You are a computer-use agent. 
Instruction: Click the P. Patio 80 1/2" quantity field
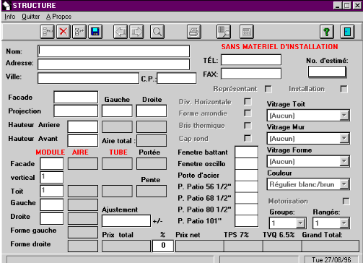click(x=247, y=210)
